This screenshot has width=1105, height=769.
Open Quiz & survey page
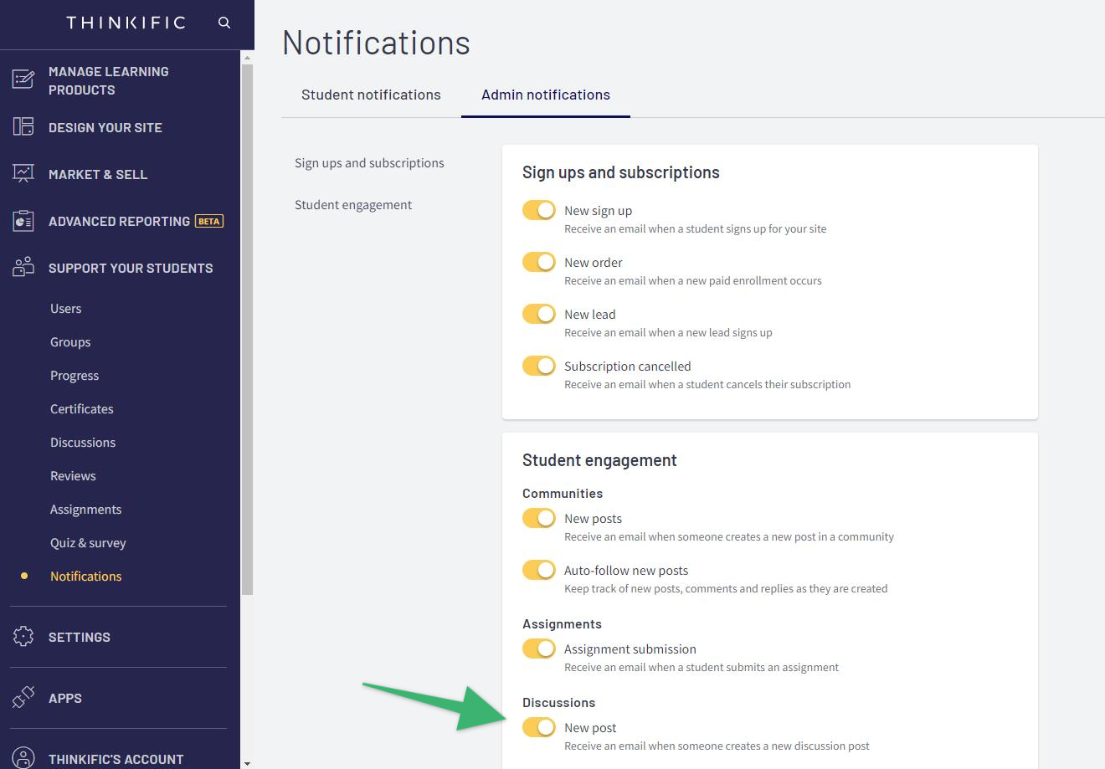pos(88,543)
